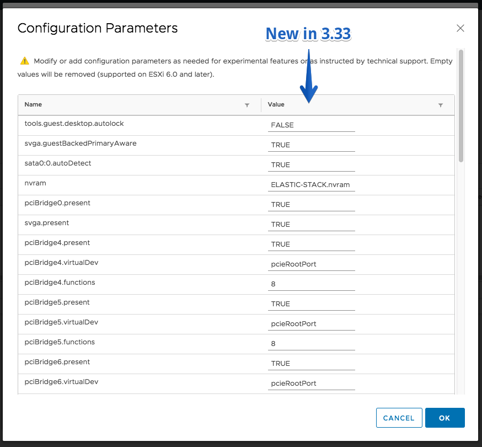
Task: Sort by the Value column header
Action: tap(276, 105)
